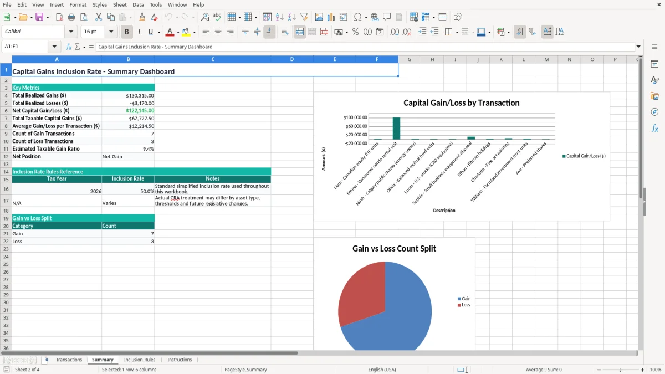Click in the formula input line
This screenshot has height=374, width=665.
pyautogui.click(x=365, y=47)
